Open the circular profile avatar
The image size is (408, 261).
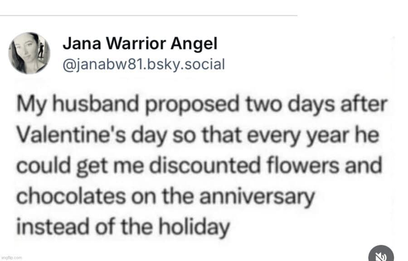point(29,53)
